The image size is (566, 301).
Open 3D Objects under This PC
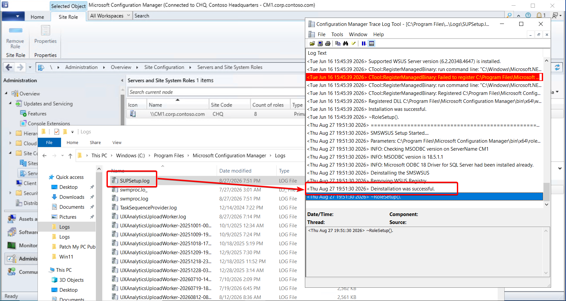71,280
